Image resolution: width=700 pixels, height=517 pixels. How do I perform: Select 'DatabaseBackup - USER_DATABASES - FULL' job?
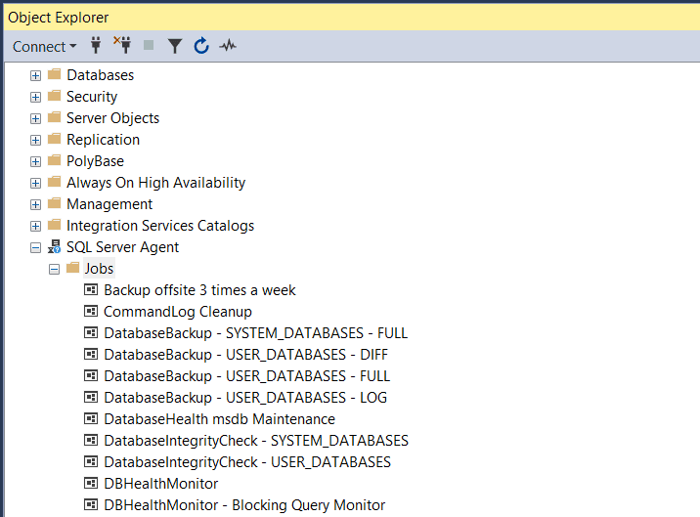(x=247, y=376)
